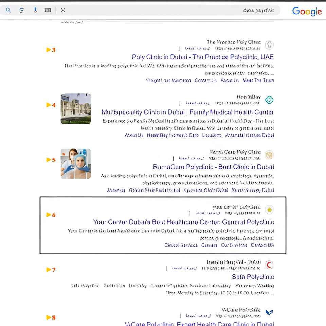This screenshot has width=326, height=326.
Task: Click the HealthBay teal favicon
Action: [x=269, y=100]
